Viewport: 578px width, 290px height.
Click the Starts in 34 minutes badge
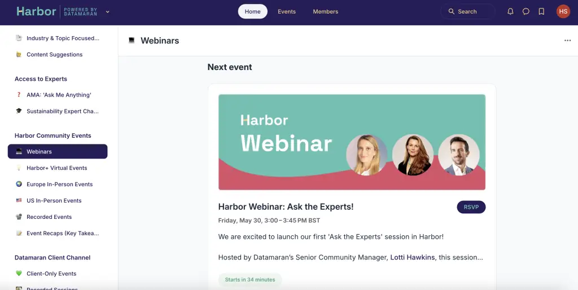pos(250,280)
